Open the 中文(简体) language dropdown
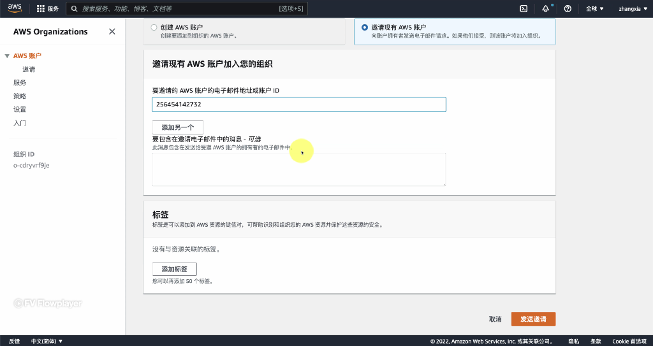Screen dimensions: 653x346 47,341
